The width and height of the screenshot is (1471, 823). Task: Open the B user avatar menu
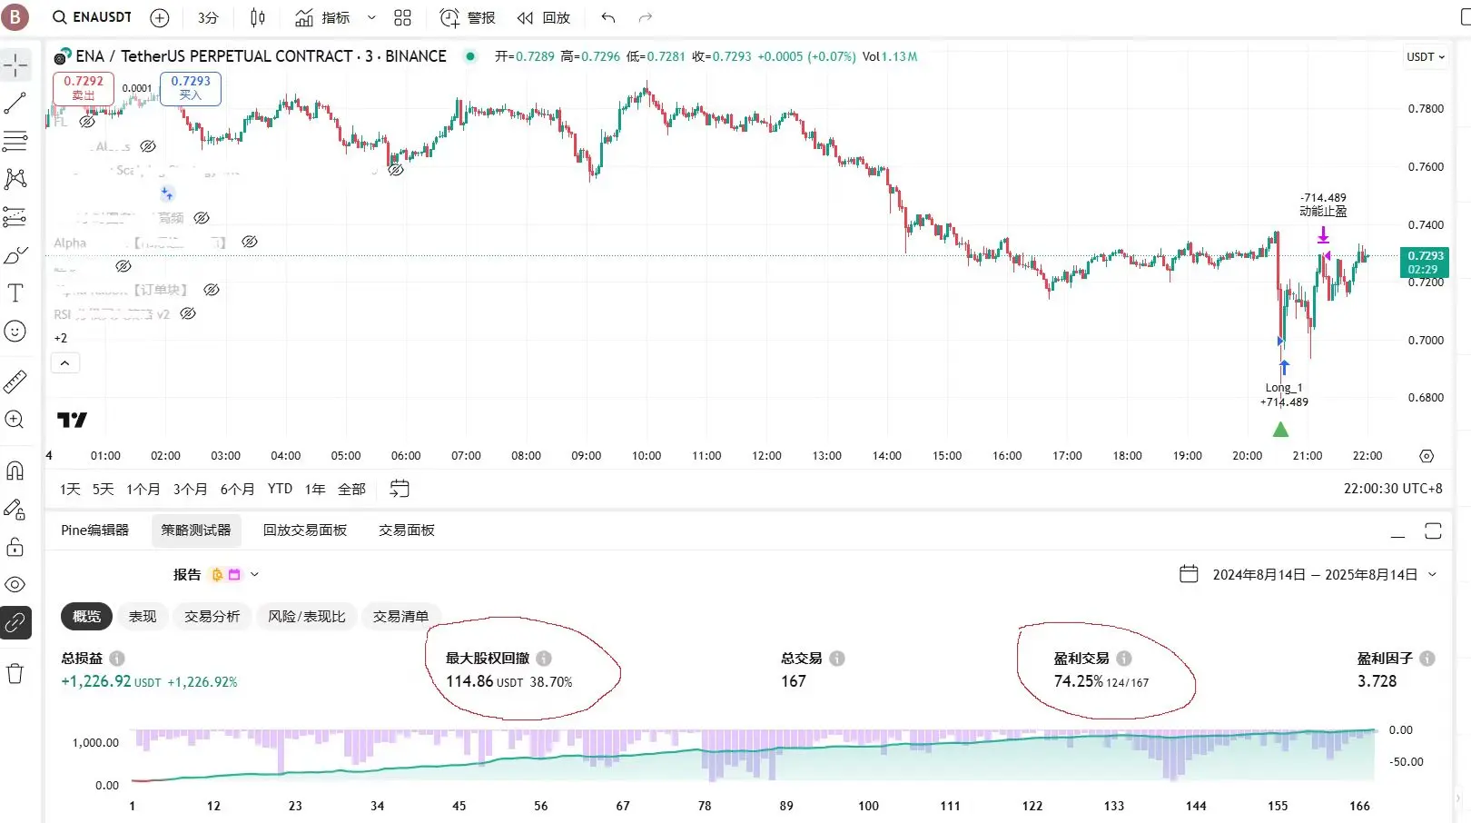pyautogui.click(x=15, y=16)
